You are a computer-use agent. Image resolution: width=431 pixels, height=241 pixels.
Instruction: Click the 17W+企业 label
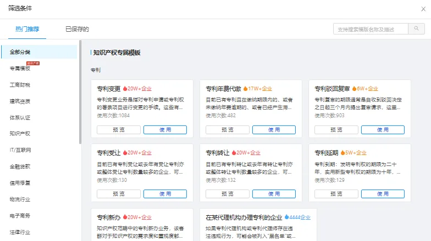(260, 89)
